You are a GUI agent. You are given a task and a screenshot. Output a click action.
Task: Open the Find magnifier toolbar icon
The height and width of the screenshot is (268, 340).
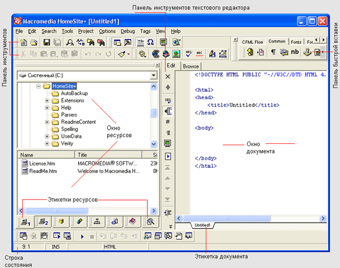pos(70,42)
